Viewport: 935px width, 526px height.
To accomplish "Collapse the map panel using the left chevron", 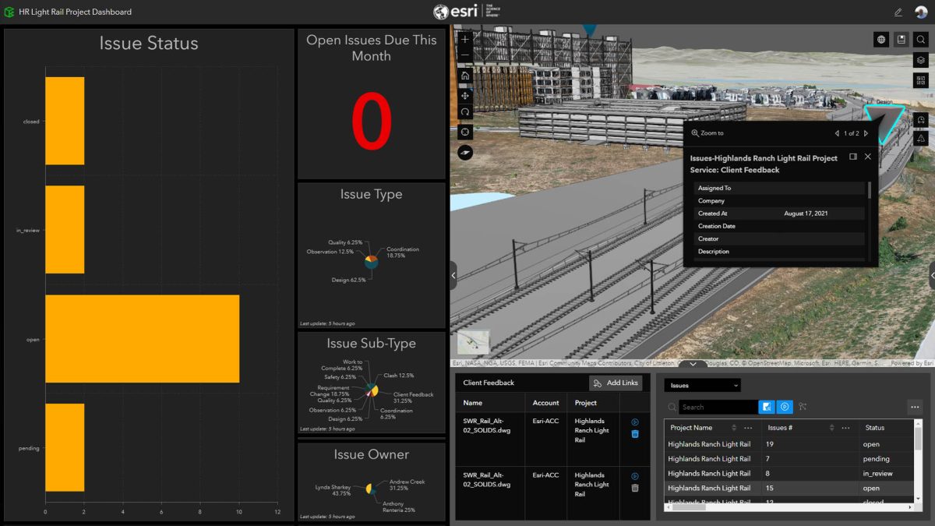I will point(453,274).
